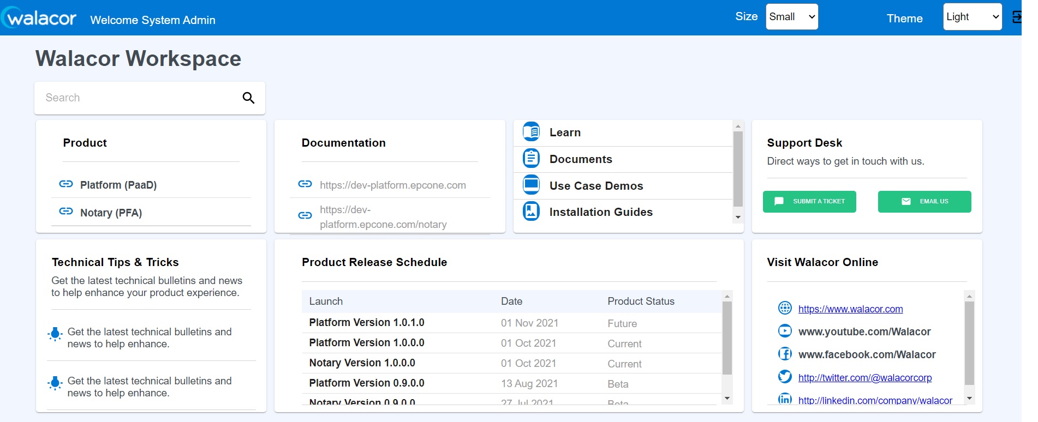This screenshot has height=422, width=1038.
Task: Click the second technical tip lightbulb icon
Action: 55,383
